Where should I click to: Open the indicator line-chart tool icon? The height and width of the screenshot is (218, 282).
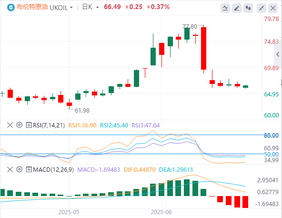pos(225,8)
